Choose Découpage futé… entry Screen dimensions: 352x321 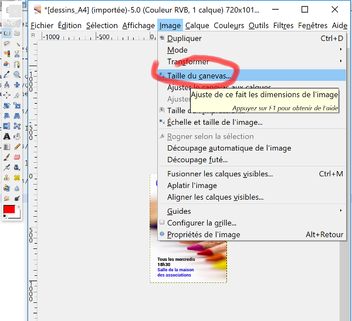pyautogui.click(x=252, y=160)
